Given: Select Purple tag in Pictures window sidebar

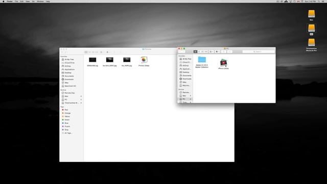Looking at the screenshot, I should pos(66,126).
